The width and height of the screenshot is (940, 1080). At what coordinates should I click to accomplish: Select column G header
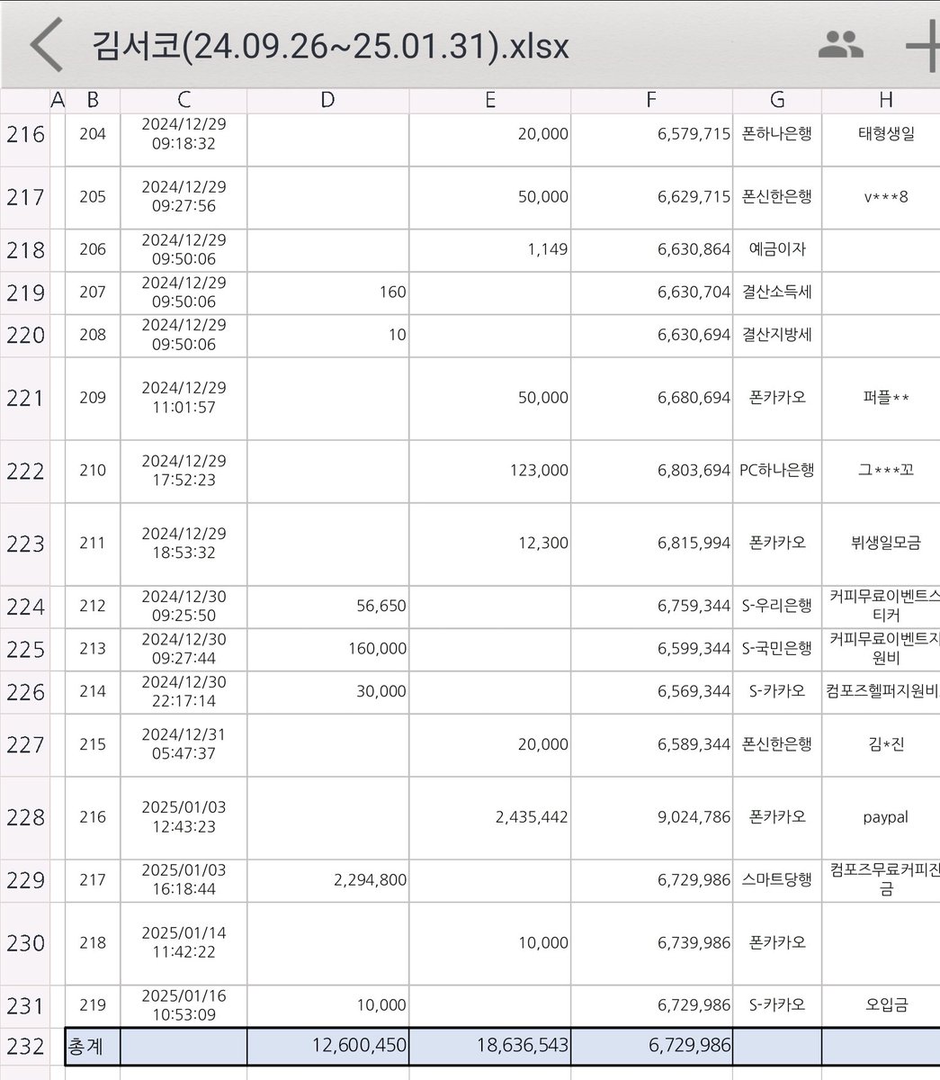(777, 100)
